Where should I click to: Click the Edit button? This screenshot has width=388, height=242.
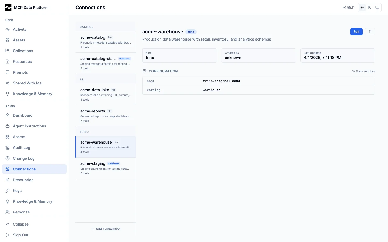coord(356,32)
